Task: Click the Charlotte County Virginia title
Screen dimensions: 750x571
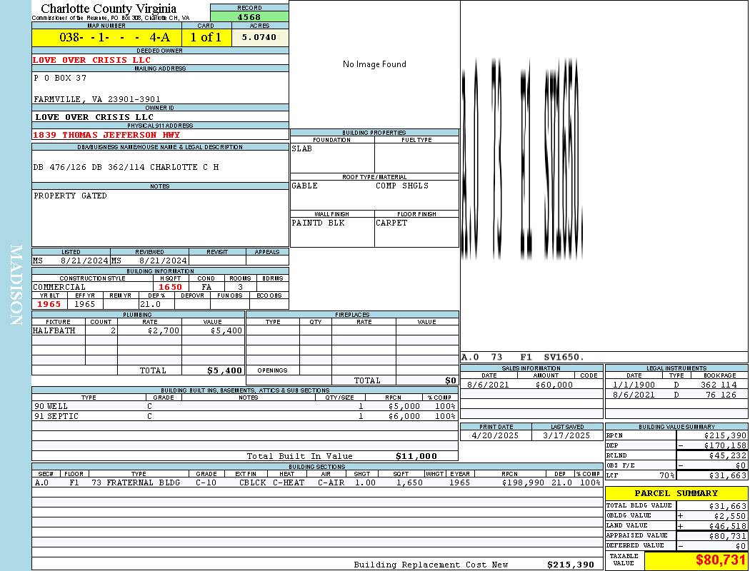Action: (x=109, y=9)
